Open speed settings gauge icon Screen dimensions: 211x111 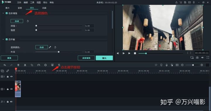click(39, 65)
